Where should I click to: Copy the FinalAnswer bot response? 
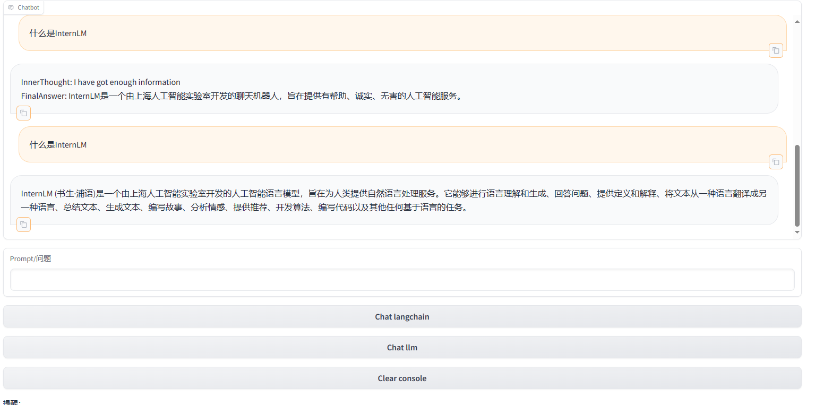pos(23,113)
